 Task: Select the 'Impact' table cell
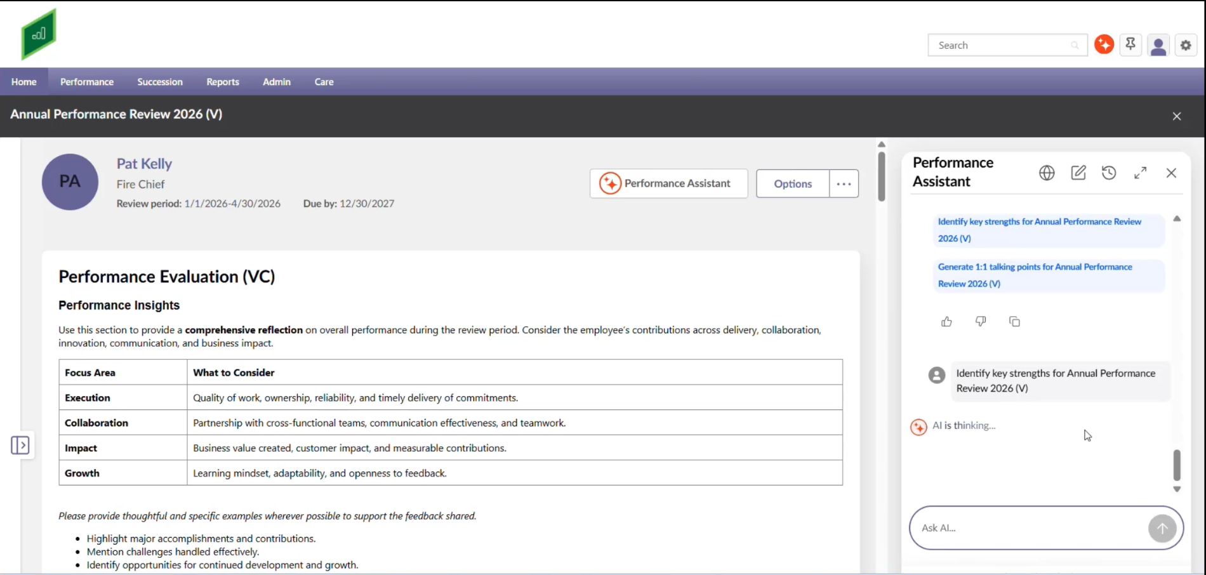point(123,448)
